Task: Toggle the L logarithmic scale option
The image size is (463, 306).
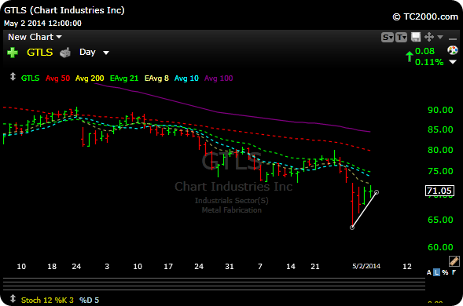Action: pyautogui.click(x=436, y=272)
